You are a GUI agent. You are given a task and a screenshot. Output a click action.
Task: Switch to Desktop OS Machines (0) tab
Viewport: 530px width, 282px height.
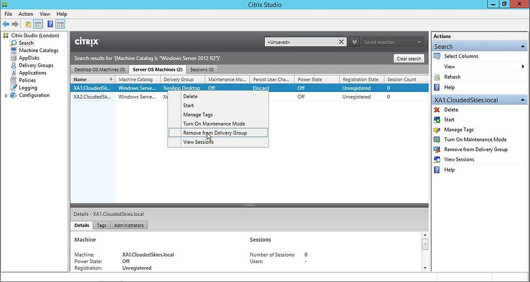100,69
